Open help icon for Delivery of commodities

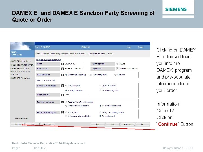63,86
